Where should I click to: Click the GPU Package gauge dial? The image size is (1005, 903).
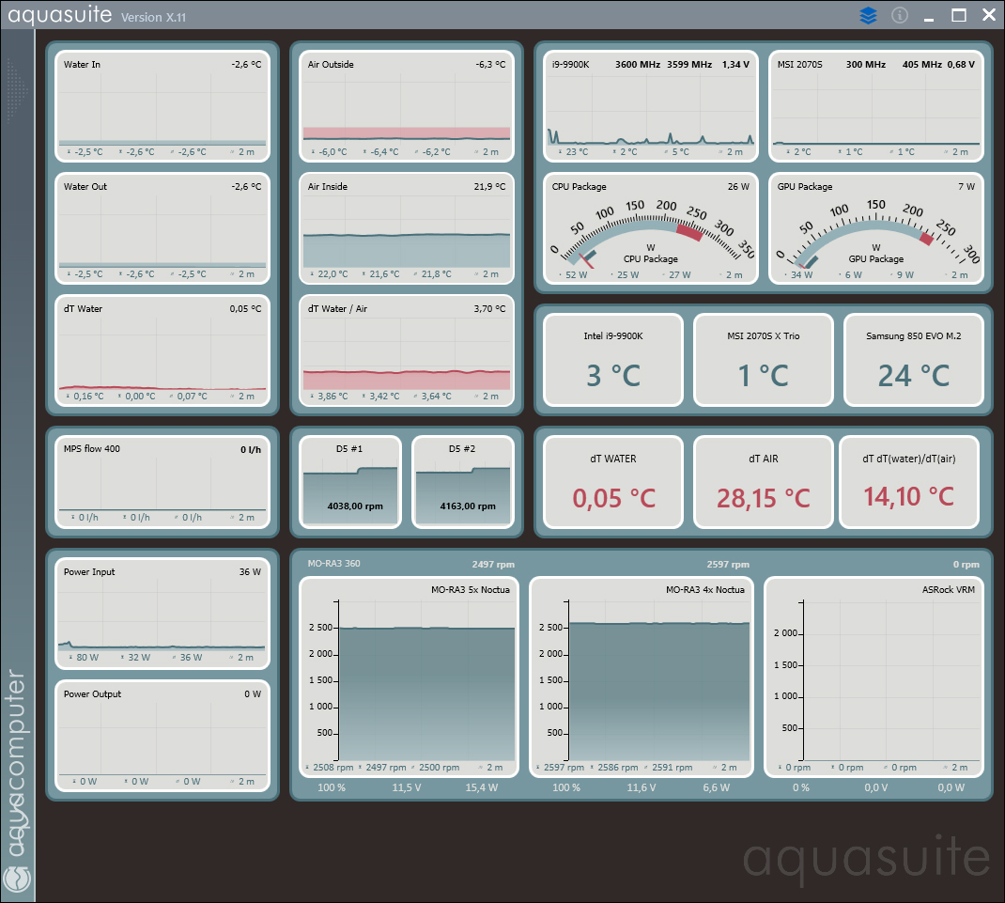(x=876, y=234)
